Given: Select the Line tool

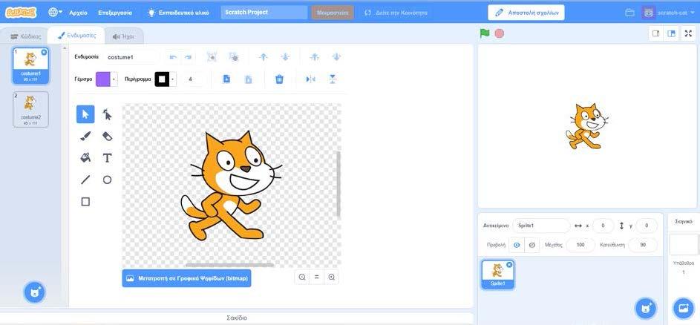Looking at the screenshot, I should click(x=85, y=180).
